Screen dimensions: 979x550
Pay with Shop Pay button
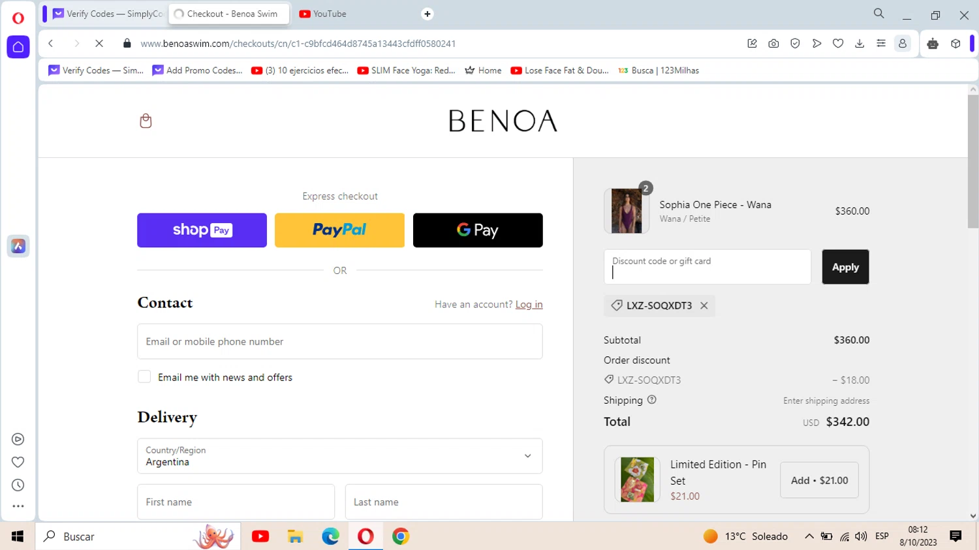coord(202,230)
